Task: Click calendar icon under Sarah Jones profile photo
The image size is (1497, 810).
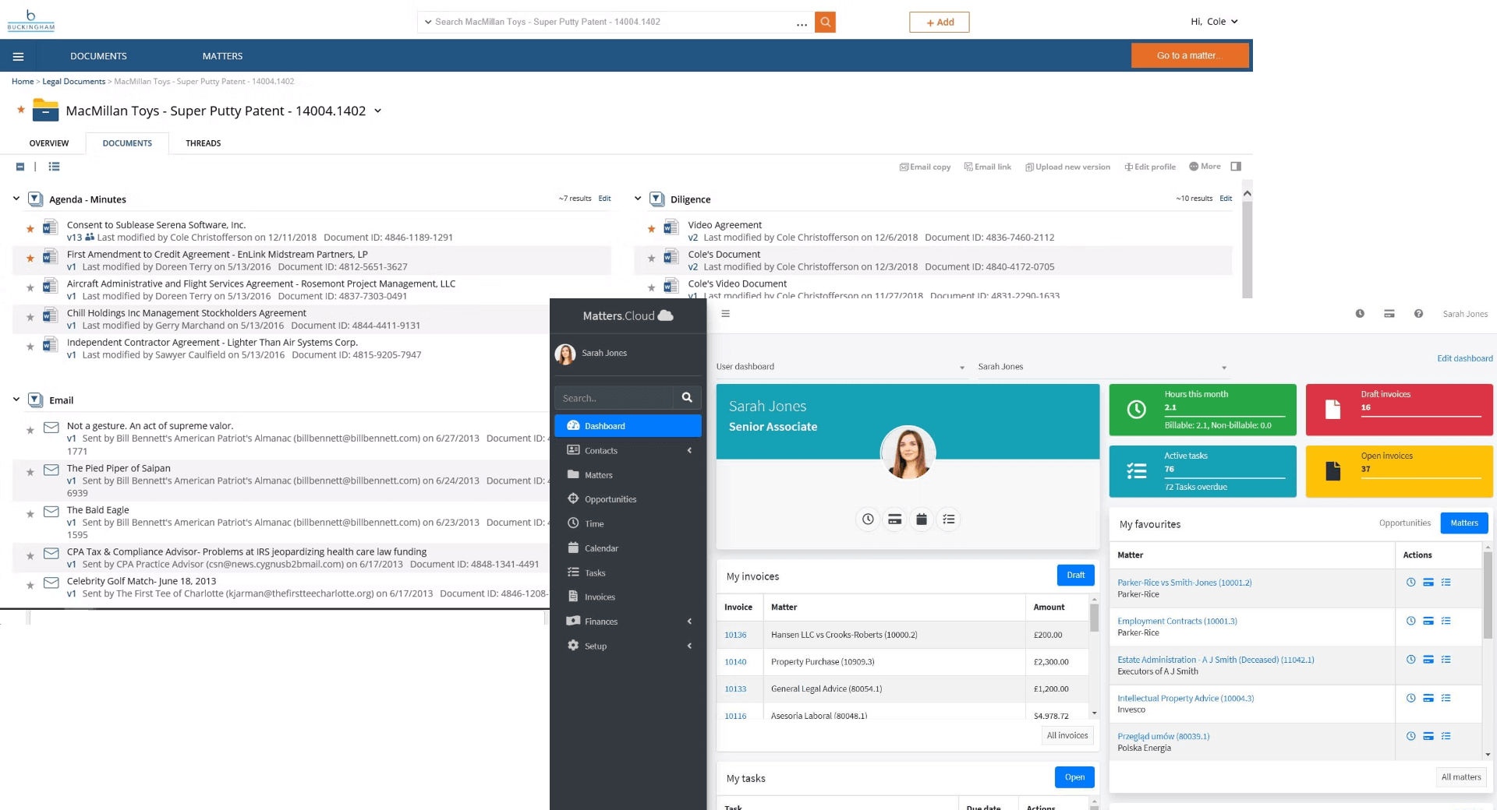Action: coord(922,519)
